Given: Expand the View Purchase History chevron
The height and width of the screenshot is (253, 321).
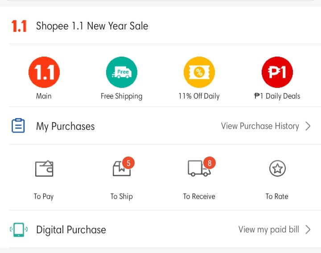Looking at the screenshot, I should 308,126.
